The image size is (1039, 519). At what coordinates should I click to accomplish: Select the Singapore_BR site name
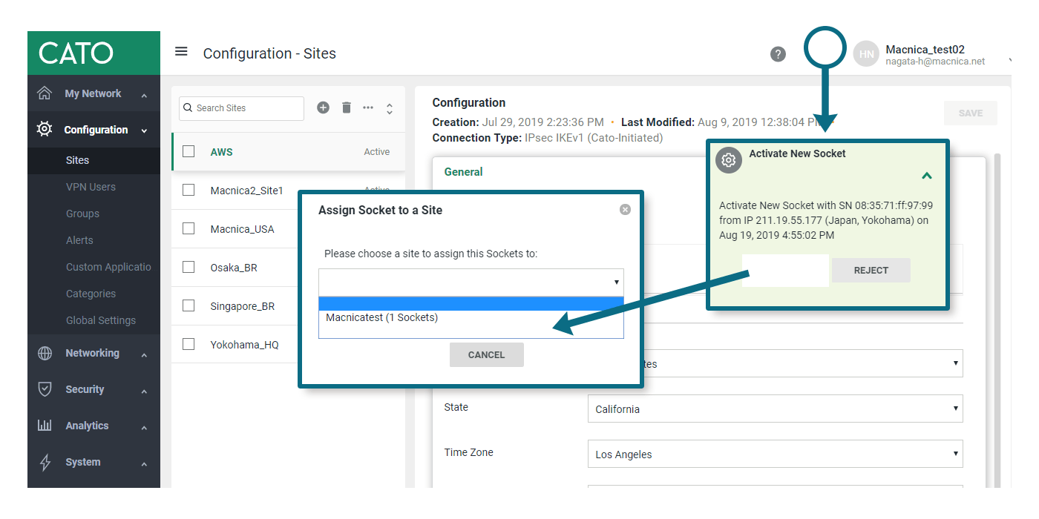pyautogui.click(x=243, y=306)
